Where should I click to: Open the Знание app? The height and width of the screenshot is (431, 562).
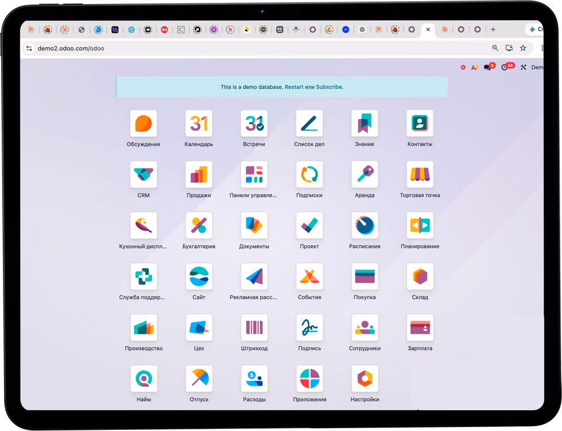pos(364,124)
